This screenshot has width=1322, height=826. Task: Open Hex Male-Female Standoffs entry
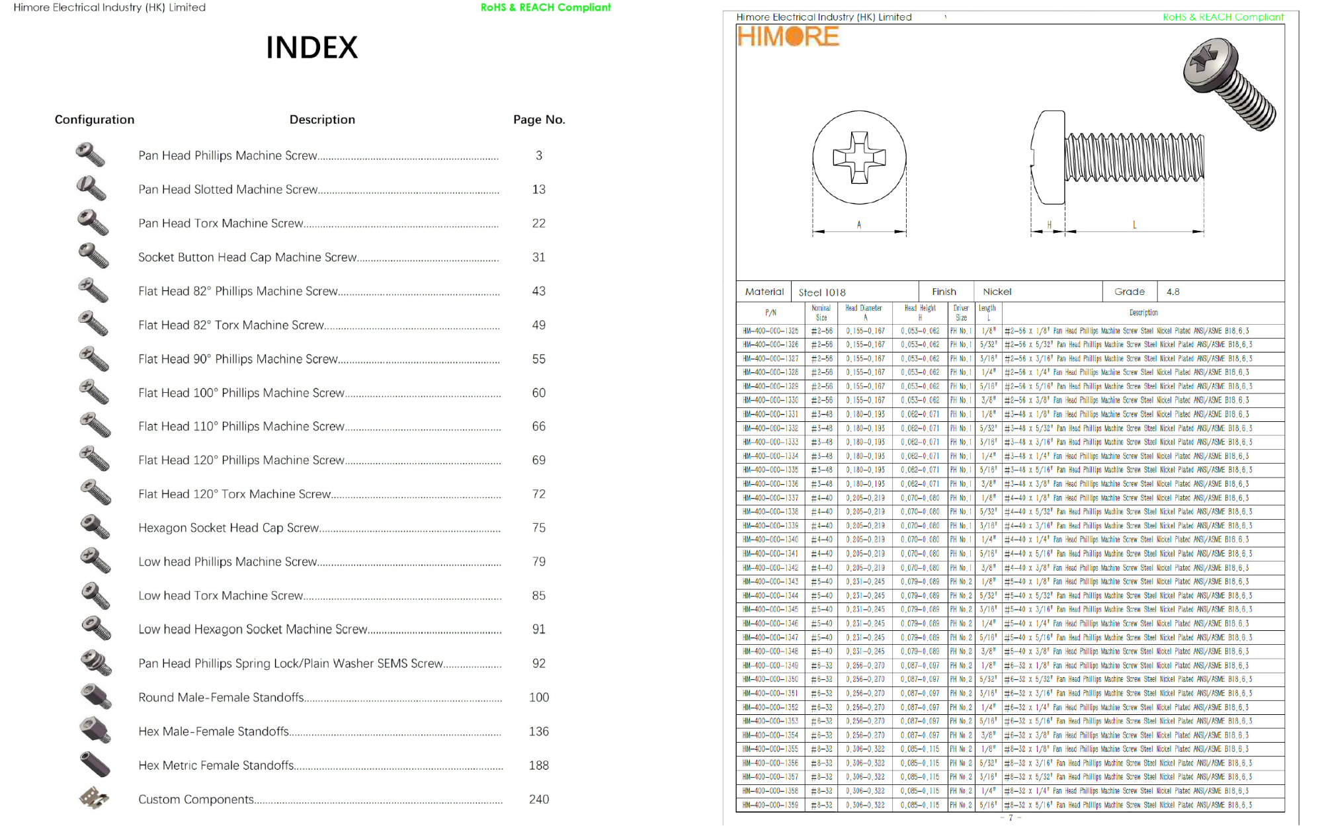(214, 731)
